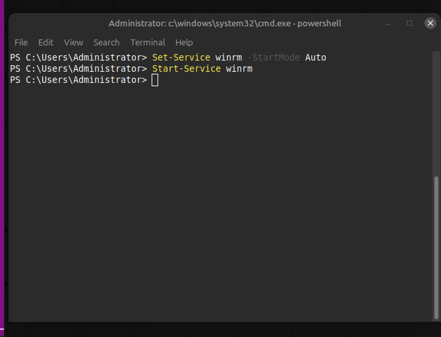Viewport: 441px width, 337px height.
Task: Open the Edit menu
Action: [45, 42]
